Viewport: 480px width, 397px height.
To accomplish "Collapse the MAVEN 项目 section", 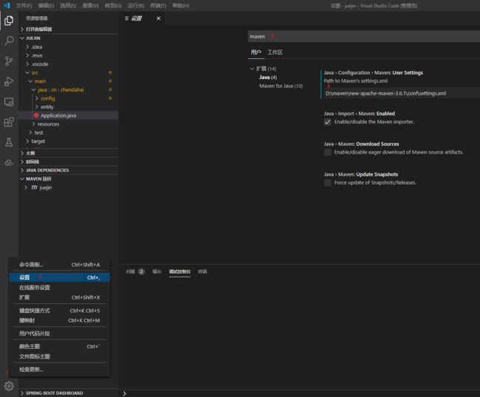I will [x=22, y=179].
